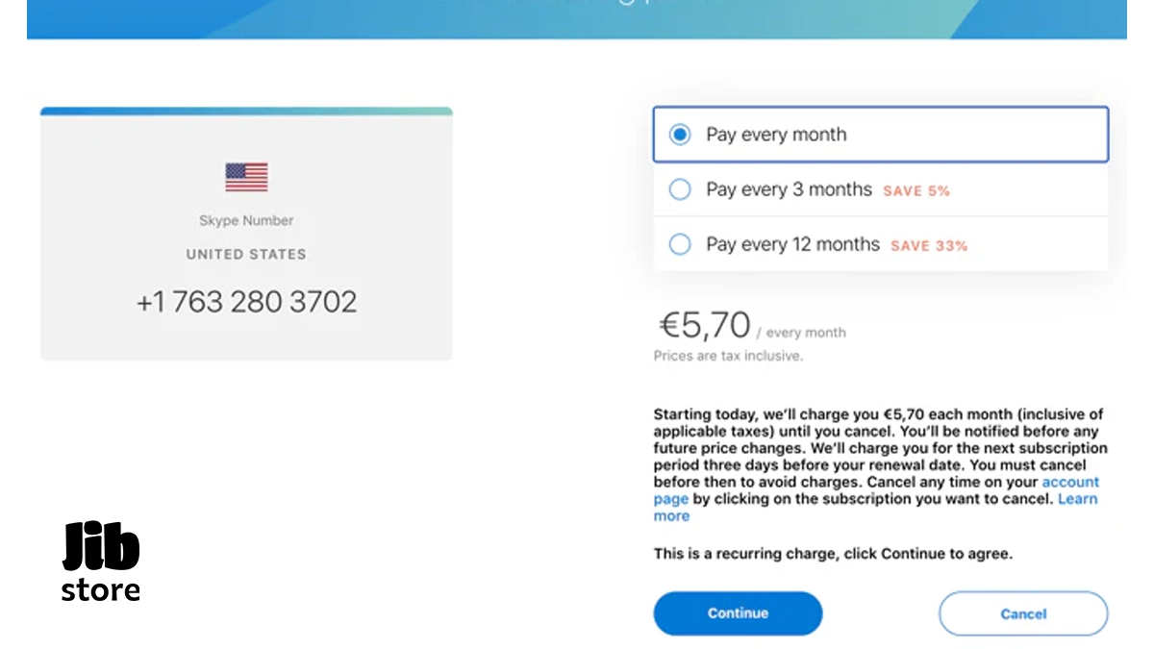Click the Cancel button
Viewport: 1154px width, 649px height.
click(x=1023, y=613)
